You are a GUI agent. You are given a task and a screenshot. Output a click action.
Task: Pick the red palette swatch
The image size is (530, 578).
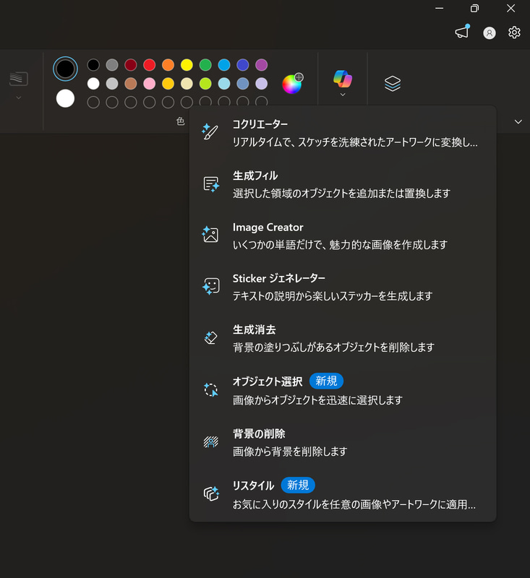point(150,65)
